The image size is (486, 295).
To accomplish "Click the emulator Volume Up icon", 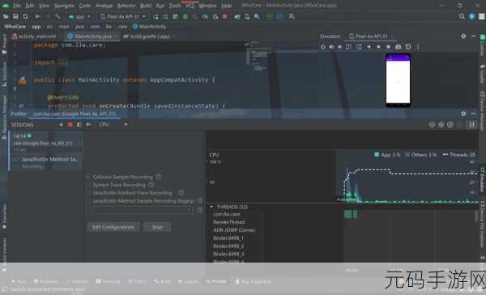I will click(x=331, y=47).
